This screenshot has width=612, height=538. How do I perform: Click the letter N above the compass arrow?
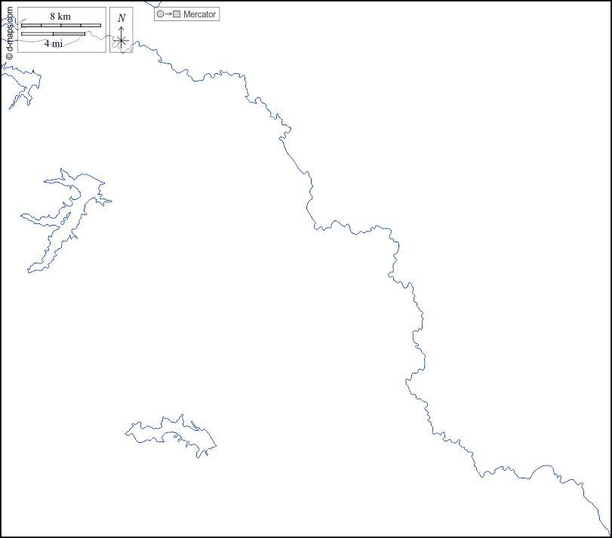tap(121, 18)
